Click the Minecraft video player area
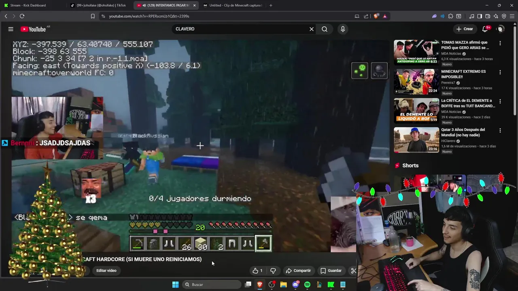Screen dimensions: 518x291 pyautogui.click(x=200, y=145)
